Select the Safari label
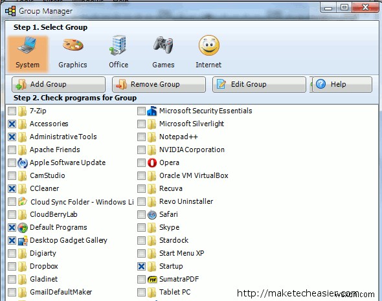 tap(168, 214)
